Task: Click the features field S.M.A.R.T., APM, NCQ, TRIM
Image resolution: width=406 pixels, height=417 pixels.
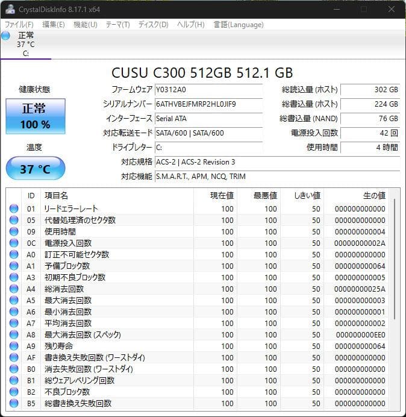Action: click(x=277, y=177)
